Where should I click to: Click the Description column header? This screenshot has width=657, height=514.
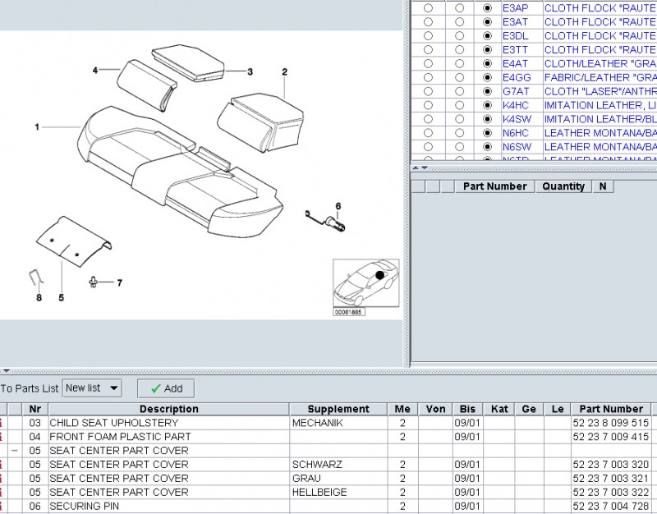pos(169,409)
